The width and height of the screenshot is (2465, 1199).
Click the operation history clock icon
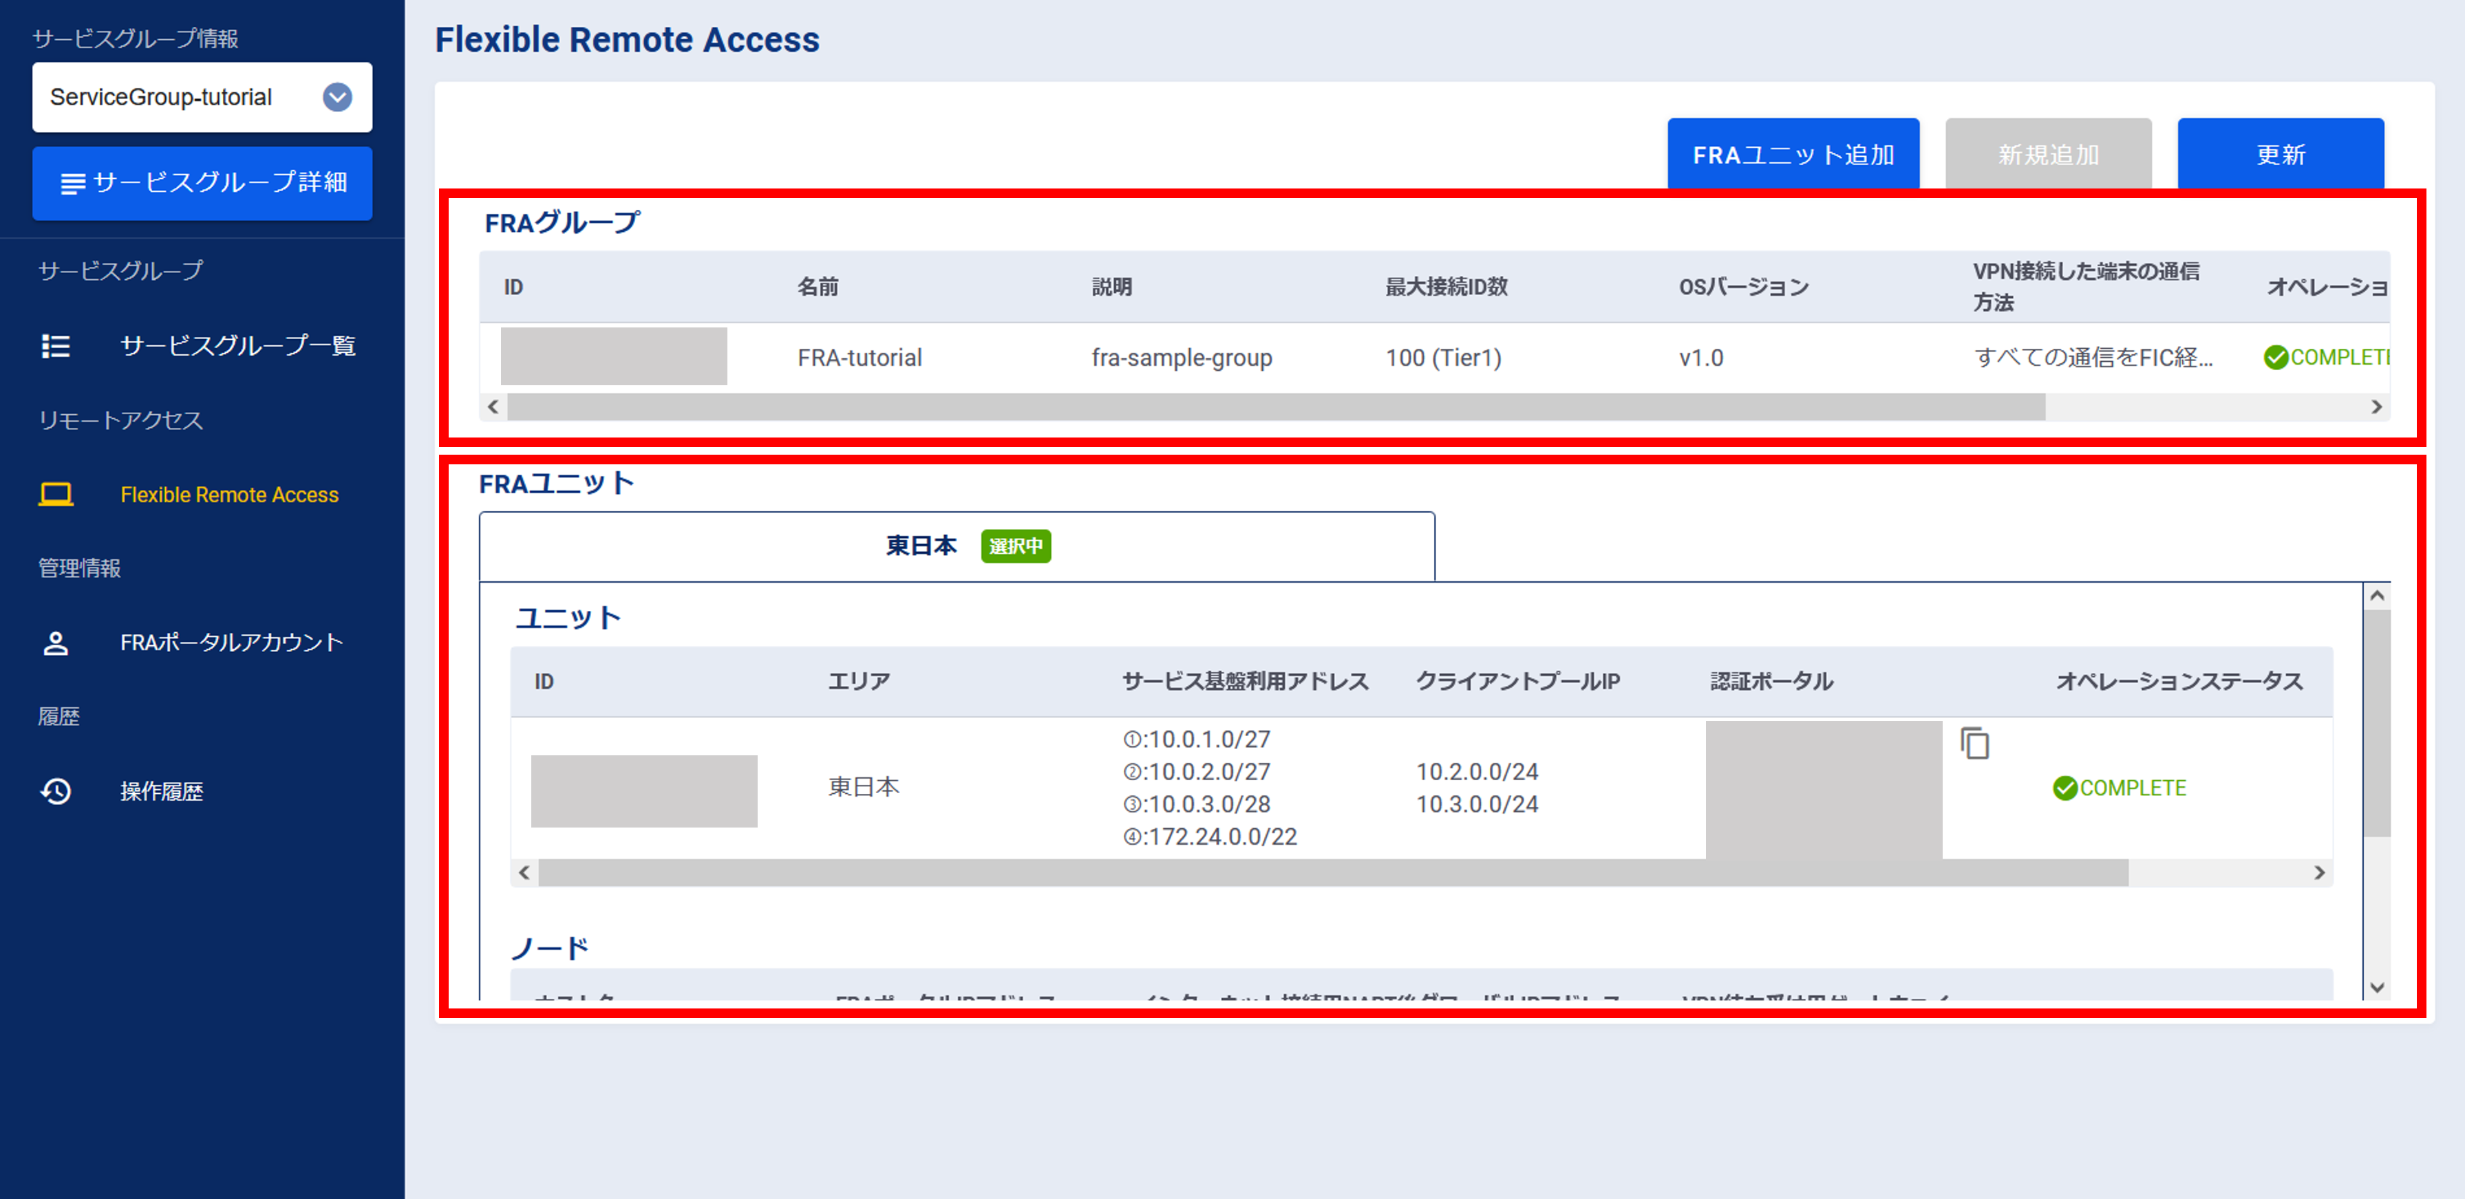[x=56, y=791]
